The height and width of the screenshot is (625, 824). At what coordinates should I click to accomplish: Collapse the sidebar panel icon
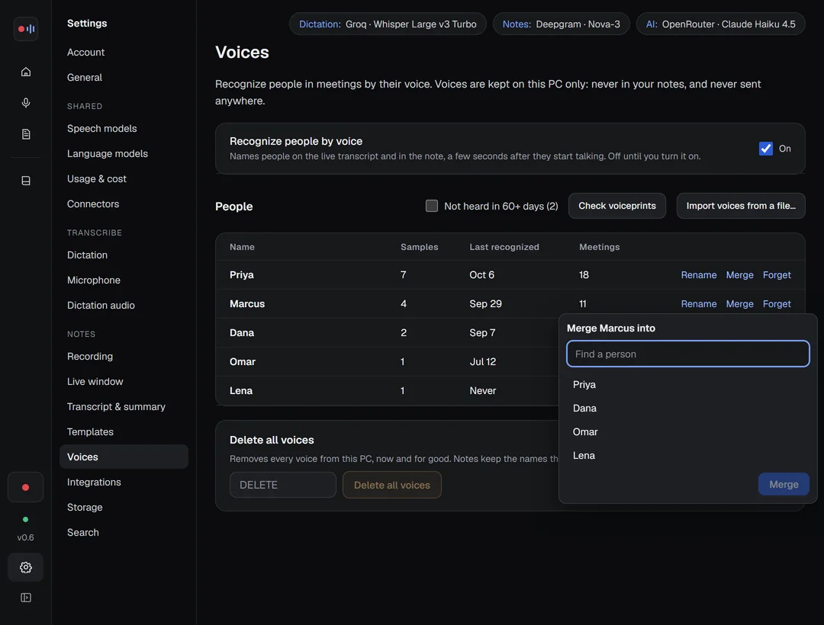[x=26, y=598]
